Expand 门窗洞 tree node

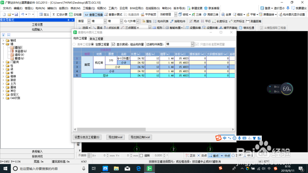[3, 62]
